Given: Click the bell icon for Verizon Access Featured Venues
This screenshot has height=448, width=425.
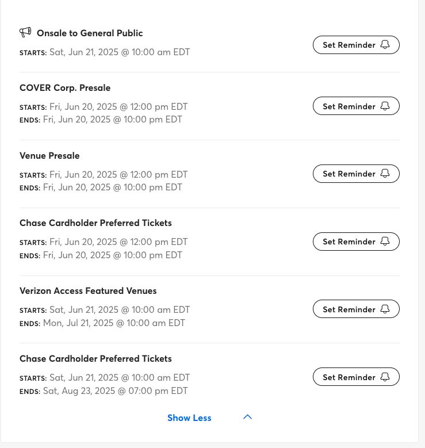Looking at the screenshot, I should click(x=385, y=309).
